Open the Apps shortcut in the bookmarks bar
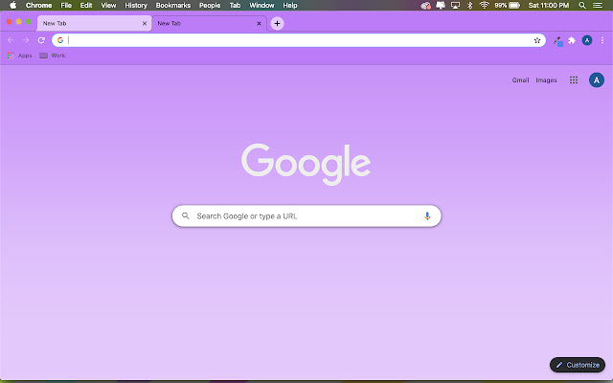The image size is (613, 383). click(x=19, y=56)
